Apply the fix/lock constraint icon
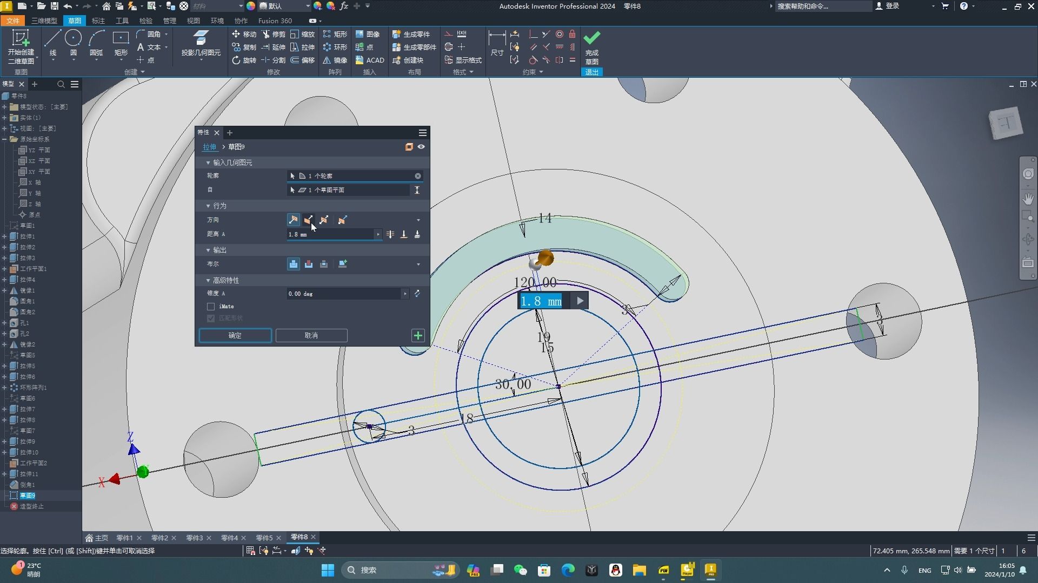This screenshot has height=583, width=1038. pyautogui.click(x=572, y=34)
